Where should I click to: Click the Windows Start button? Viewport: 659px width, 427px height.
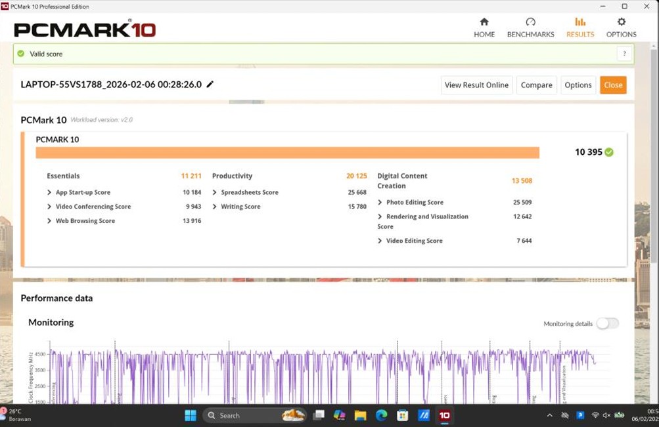pyautogui.click(x=191, y=416)
